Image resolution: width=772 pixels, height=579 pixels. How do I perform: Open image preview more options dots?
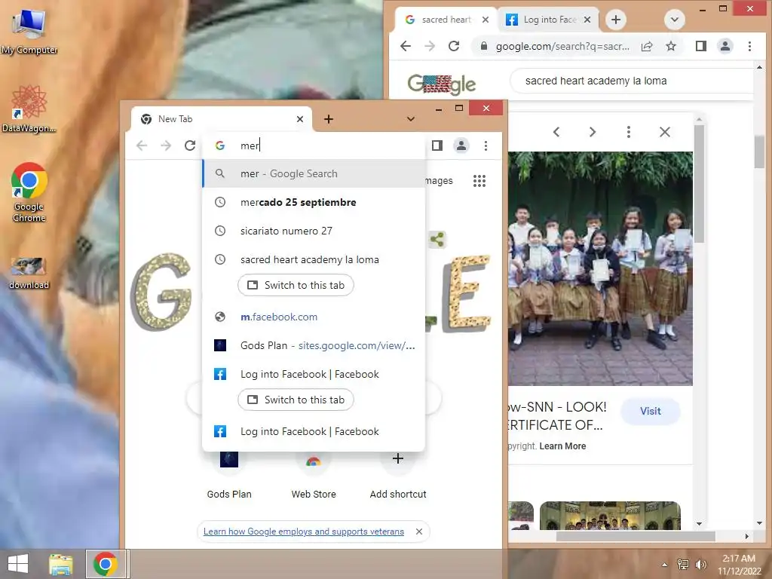tap(629, 132)
